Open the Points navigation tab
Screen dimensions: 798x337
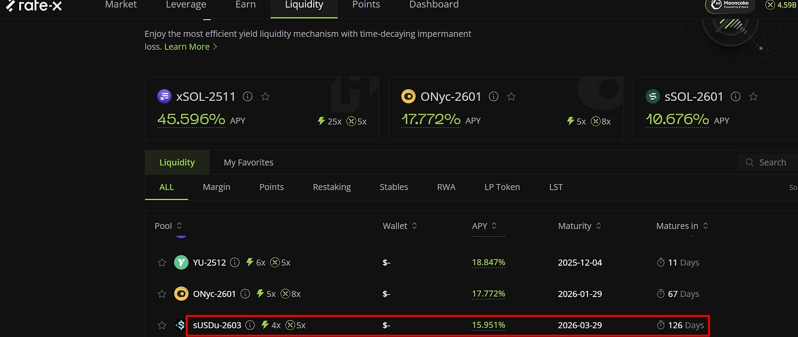pyautogui.click(x=366, y=5)
